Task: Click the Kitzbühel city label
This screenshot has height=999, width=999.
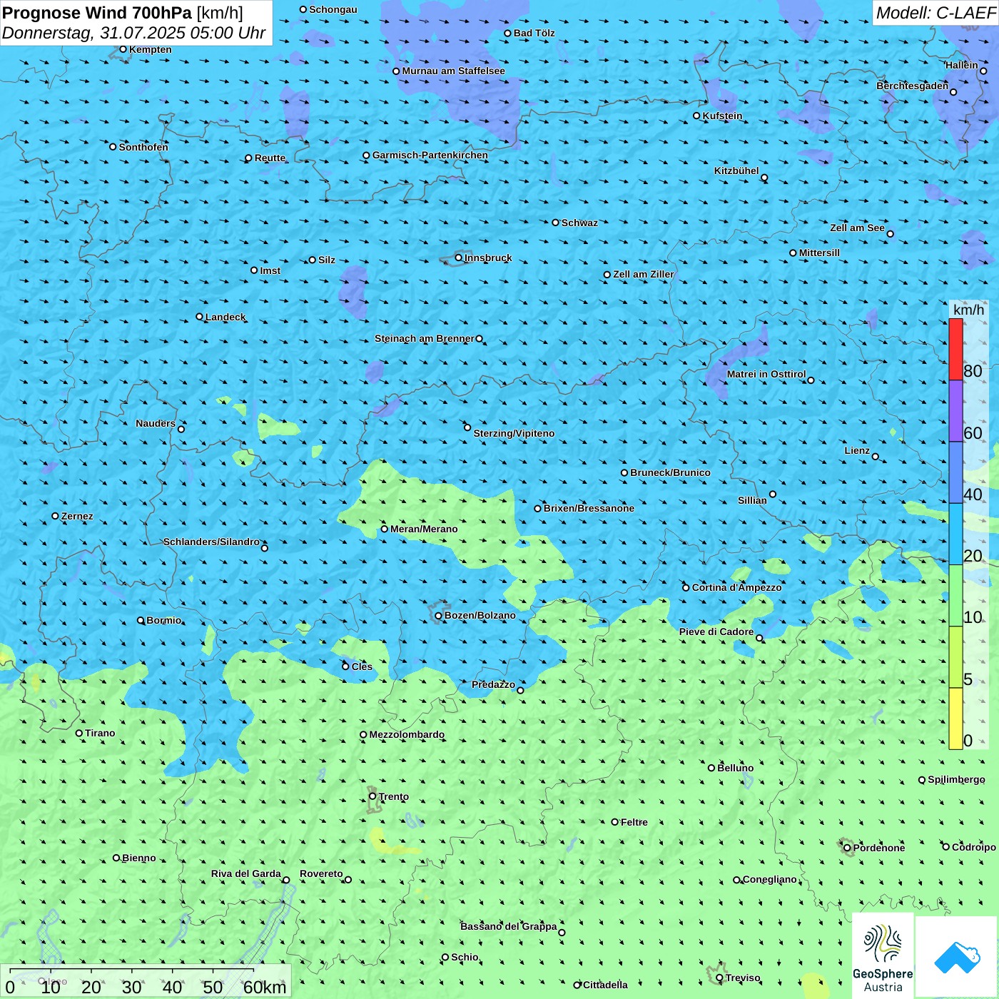Action: pos(736,171)
